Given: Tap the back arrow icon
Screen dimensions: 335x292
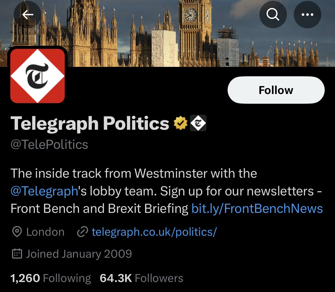Looking at the screenshot, I should pyautogui.click(x=28, y=15).
